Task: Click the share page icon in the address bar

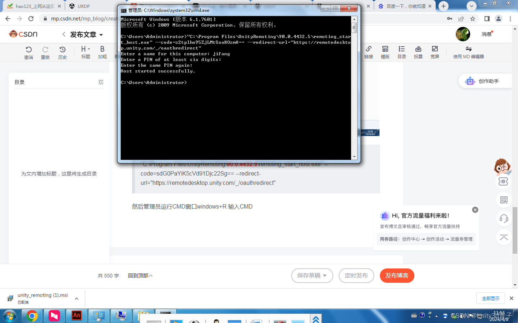Action: pyautogui.click(x=461, y=19)
